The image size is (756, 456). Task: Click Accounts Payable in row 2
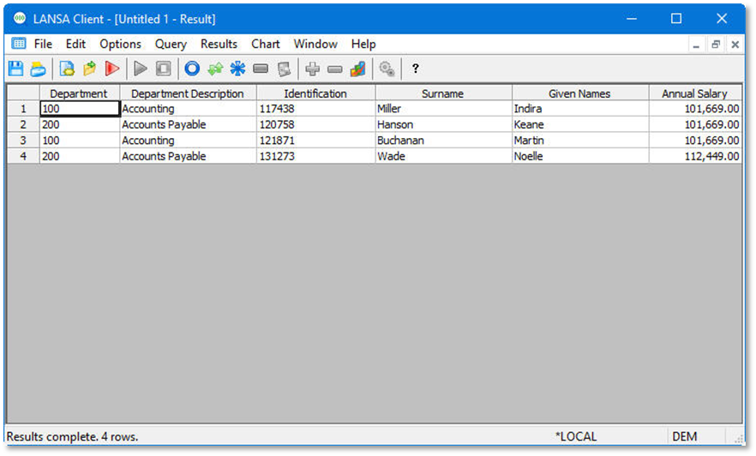click(x=188, y=124)
